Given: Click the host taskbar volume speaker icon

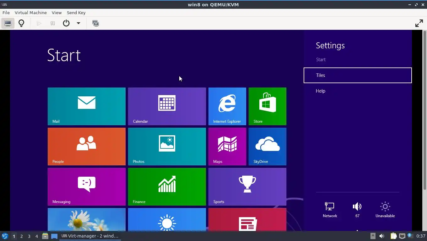Looking at the screenshot, I should tap(382, 236).
